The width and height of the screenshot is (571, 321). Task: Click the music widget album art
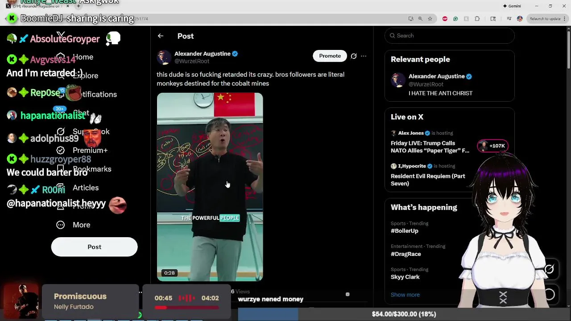(21, 301)
